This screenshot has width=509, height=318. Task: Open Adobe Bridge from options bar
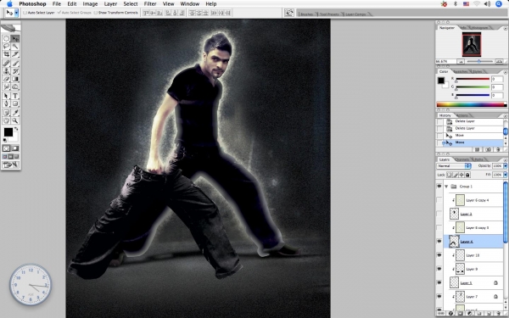pos(289,13)
